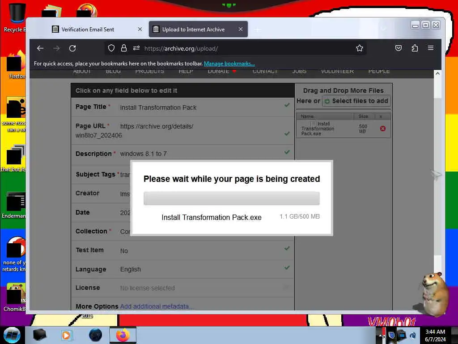Open the VOLUNTEER menu item
This screenshot has width=458, height=344.
pos(337,71)
